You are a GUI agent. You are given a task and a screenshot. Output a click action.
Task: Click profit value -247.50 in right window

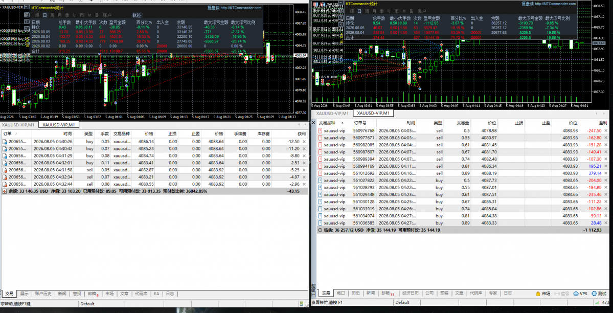click(594, 130)
